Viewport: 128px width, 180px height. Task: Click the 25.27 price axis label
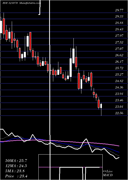(119, 75)
